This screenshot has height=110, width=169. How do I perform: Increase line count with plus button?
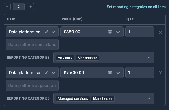click(30, 7)
